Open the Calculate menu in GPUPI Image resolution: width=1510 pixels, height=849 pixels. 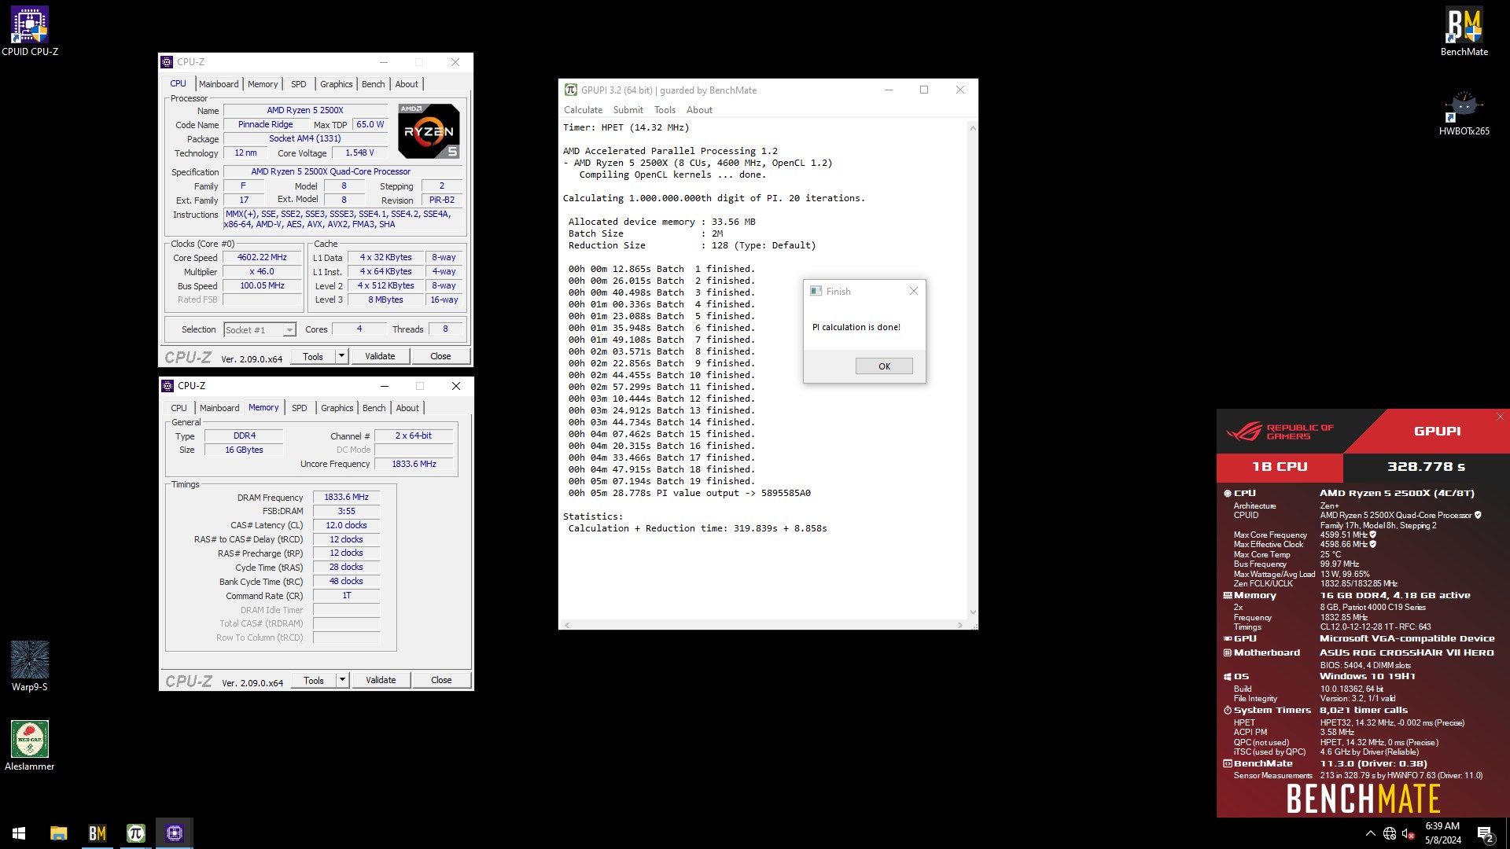click(583, 110)
